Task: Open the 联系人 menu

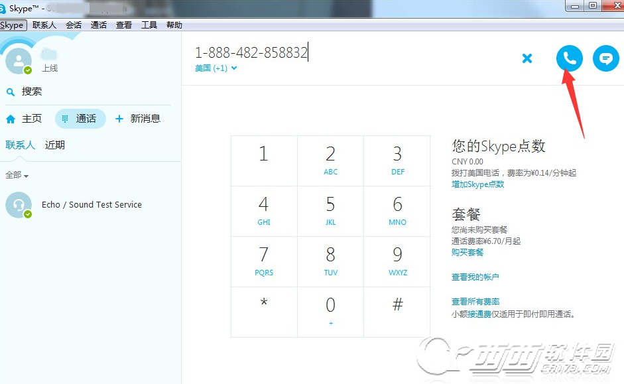Action: tap(44, 25)
